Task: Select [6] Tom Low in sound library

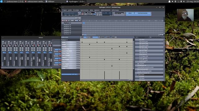Action: tap(143, 47)
